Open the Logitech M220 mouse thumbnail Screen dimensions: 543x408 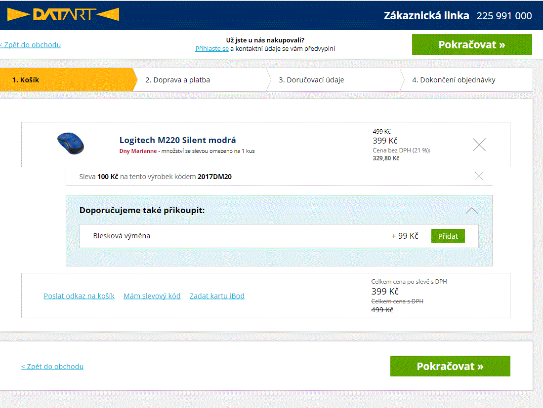71,144
